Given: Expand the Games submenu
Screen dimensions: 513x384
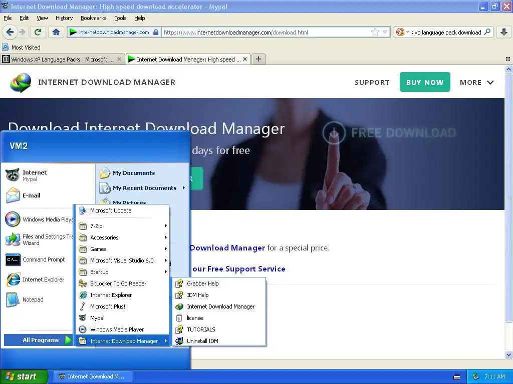Looking at the screenshot, I should (123, 249).
